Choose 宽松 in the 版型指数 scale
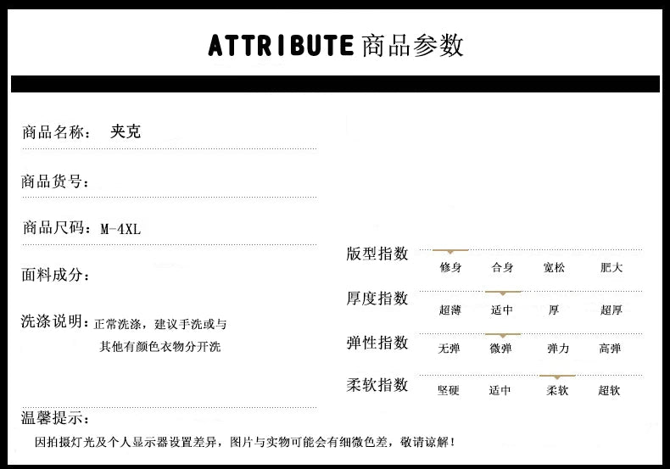The height and width of the screenshot is (469, 670). (554, 267)
